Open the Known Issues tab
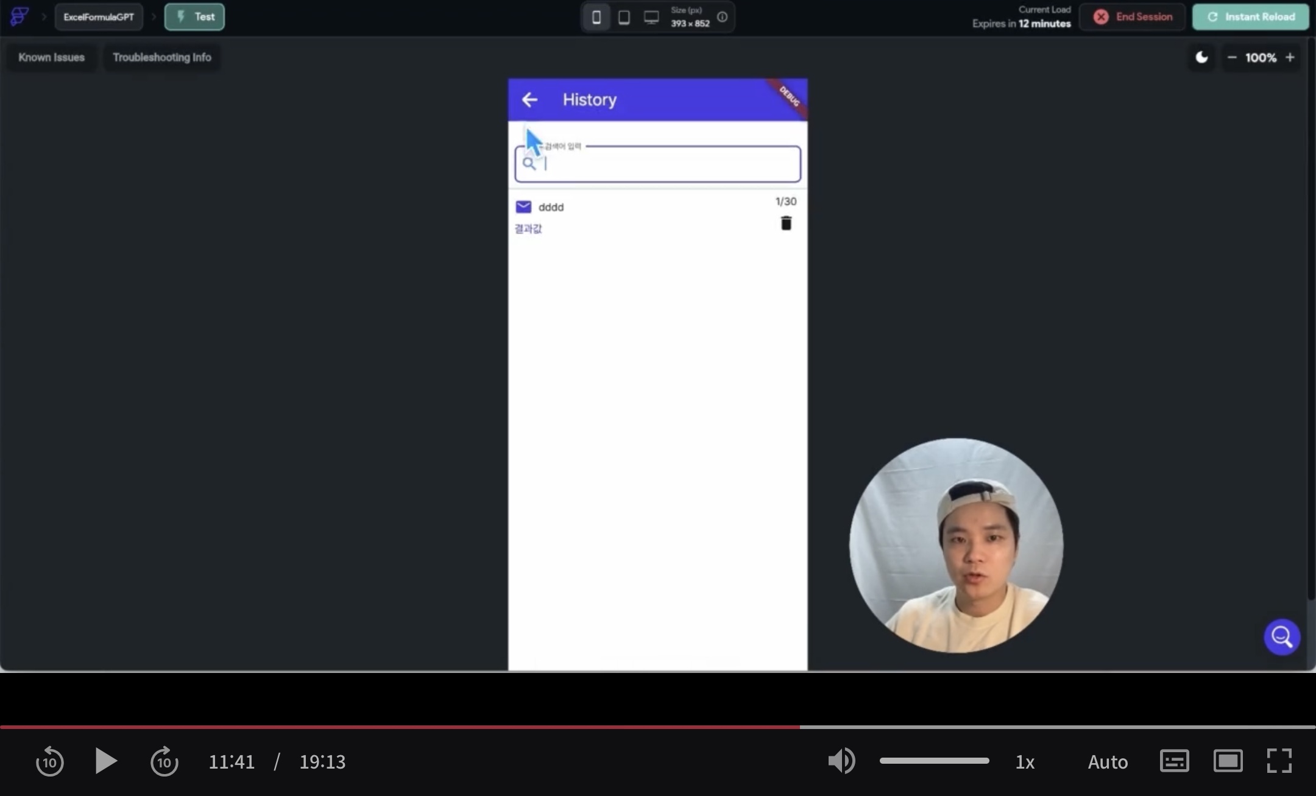The width and height of the screenshot is (1316, 796). coord(51,57)
